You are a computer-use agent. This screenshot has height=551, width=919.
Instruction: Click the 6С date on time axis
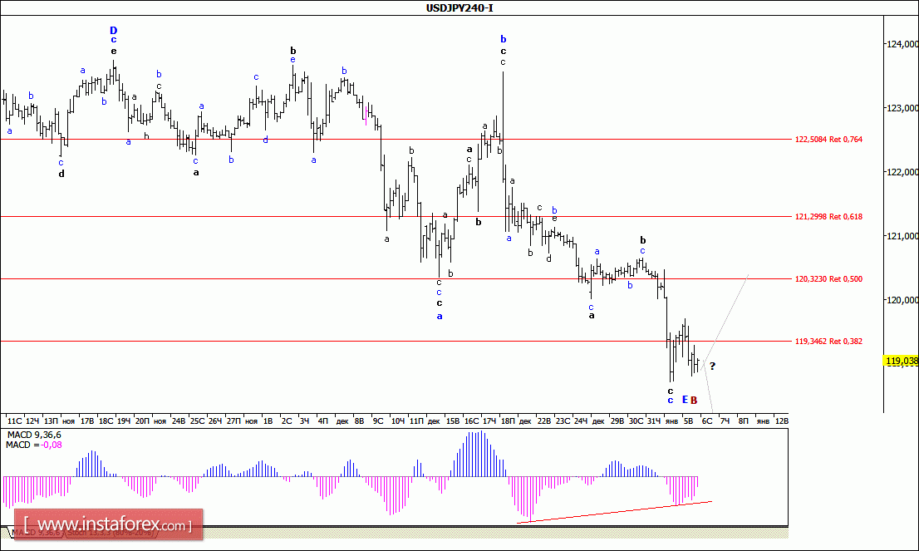[x=707, y=421]
